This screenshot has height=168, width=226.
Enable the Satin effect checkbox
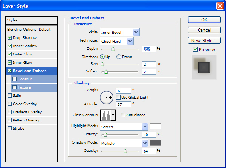tap(10, 96)
